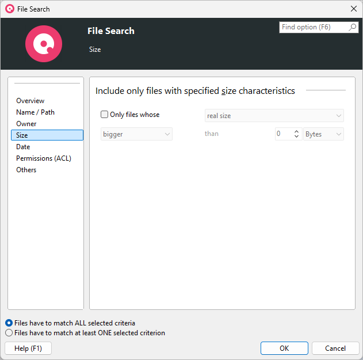Open the 'real size' dropdown
363x360 pixels.
pos(274,116)
